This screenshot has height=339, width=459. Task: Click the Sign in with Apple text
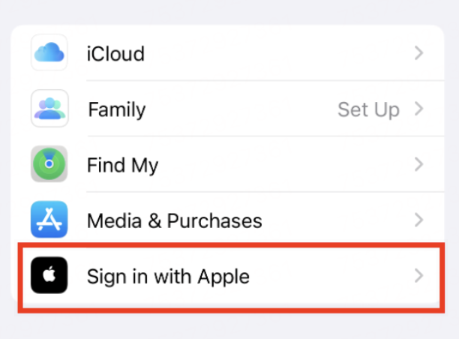click(x=168, y=277)
